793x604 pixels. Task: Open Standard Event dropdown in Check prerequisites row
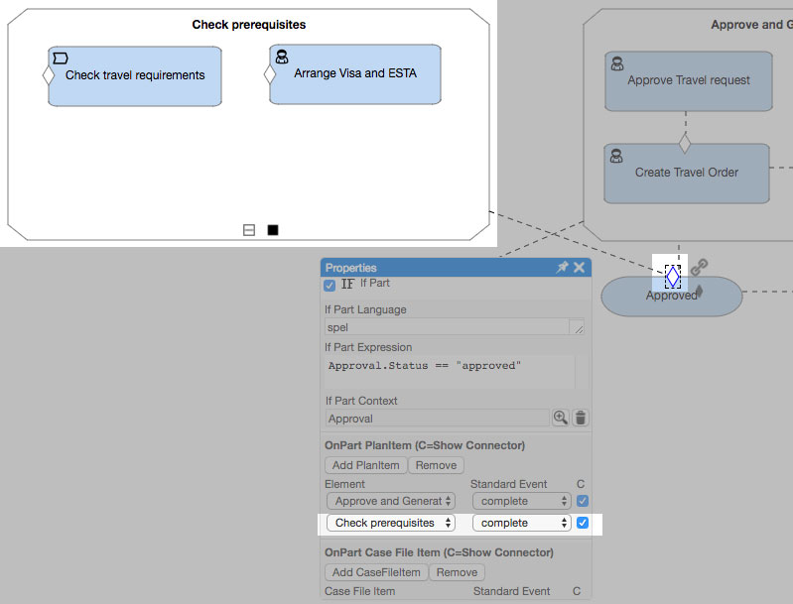pyautogui.click(x=522, y=523)
